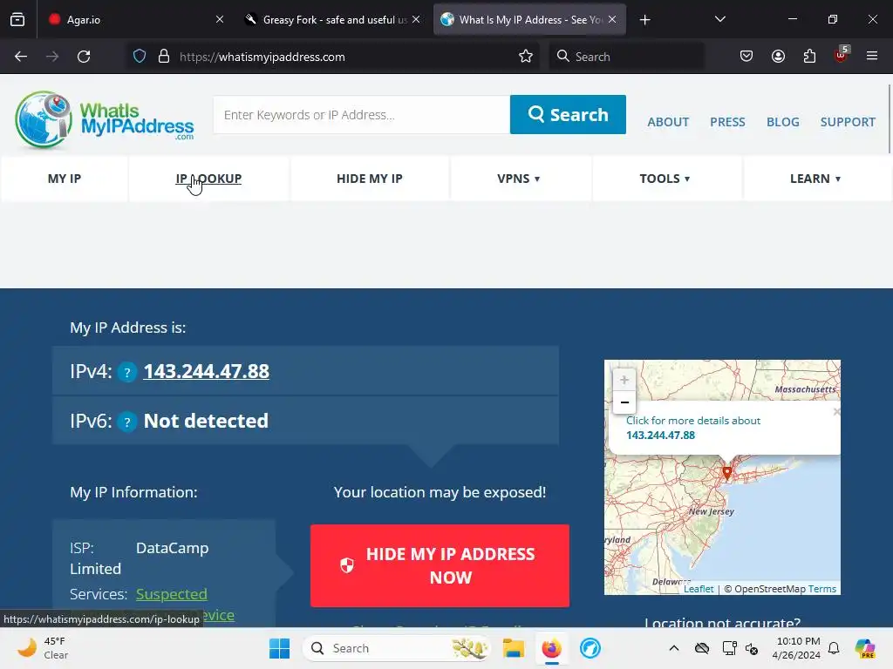This screenshot has width=893, height=669.
Task: Close the What Is My IP Address tab
Action: (611, 19)
